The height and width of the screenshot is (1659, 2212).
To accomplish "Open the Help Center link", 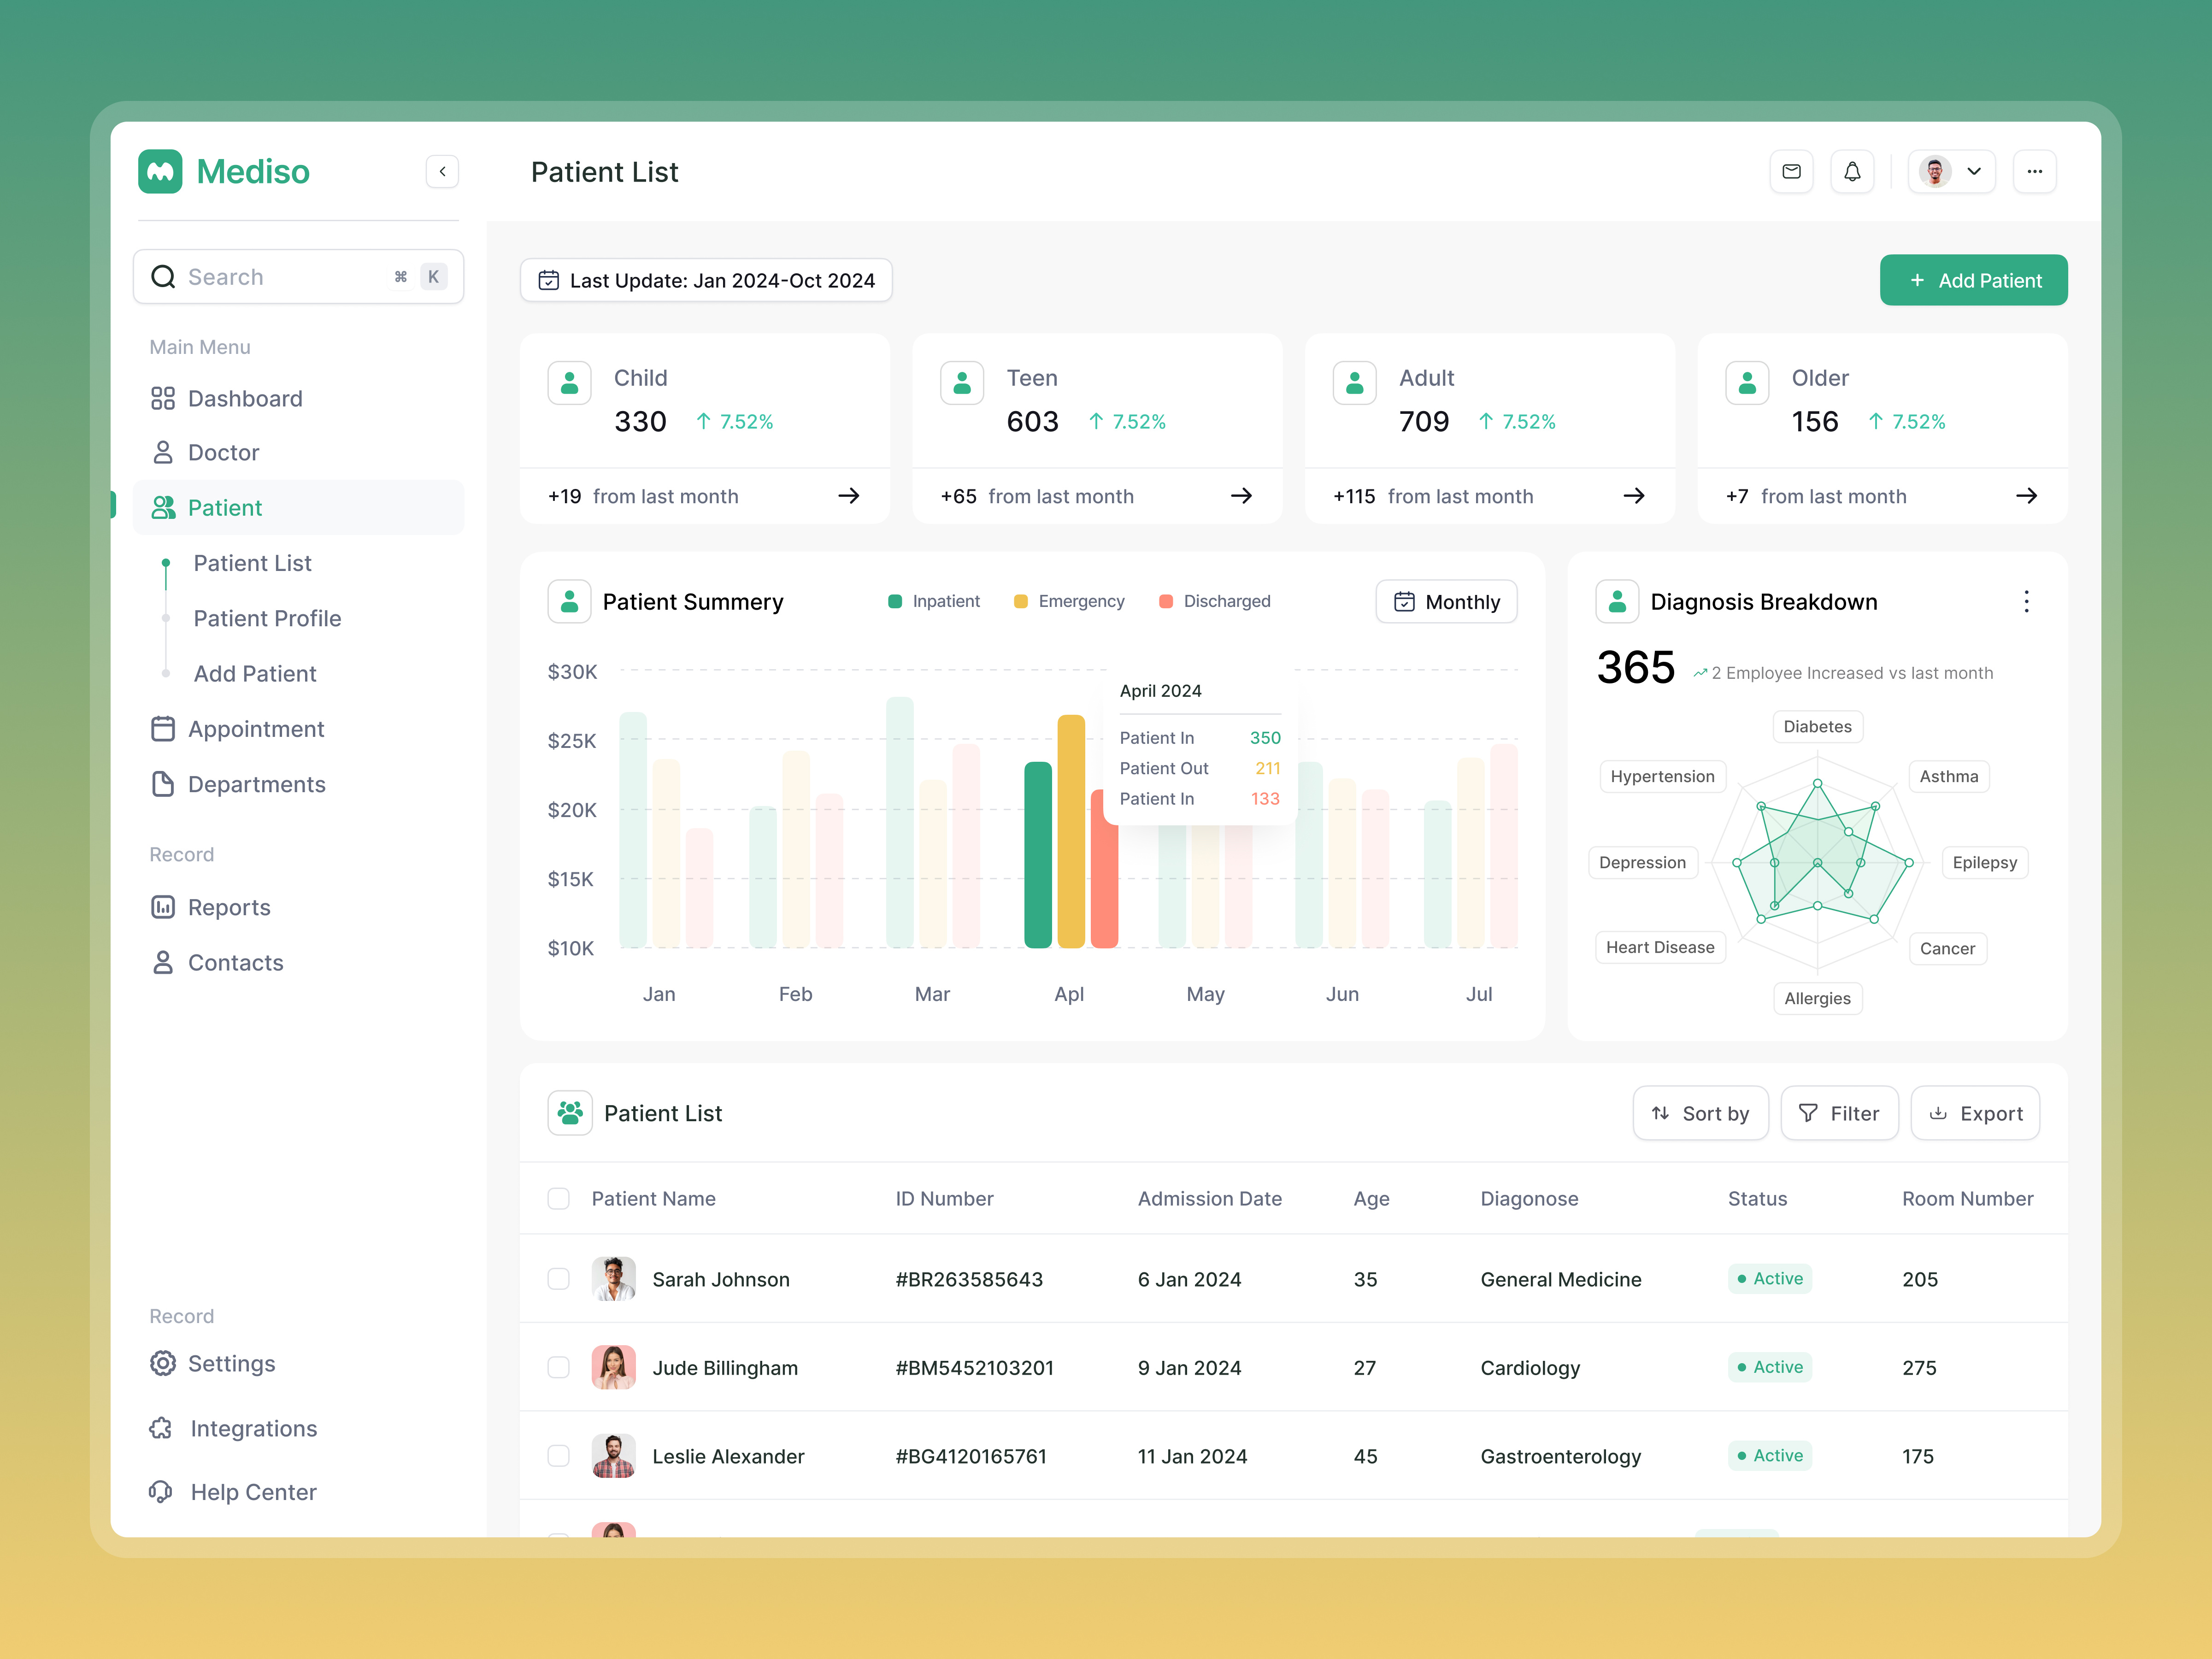I will 252,1491.
